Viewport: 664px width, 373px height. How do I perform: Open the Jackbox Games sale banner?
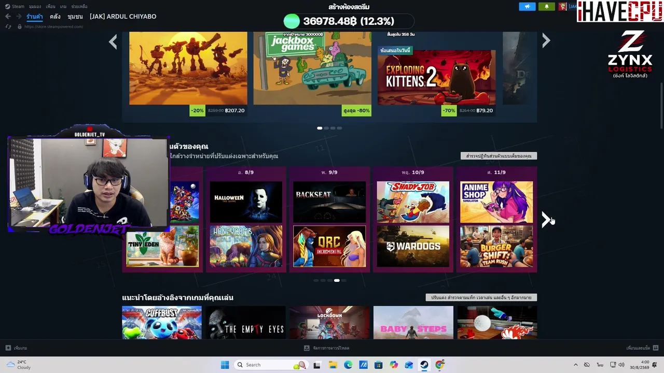click(x=312, y=68)
